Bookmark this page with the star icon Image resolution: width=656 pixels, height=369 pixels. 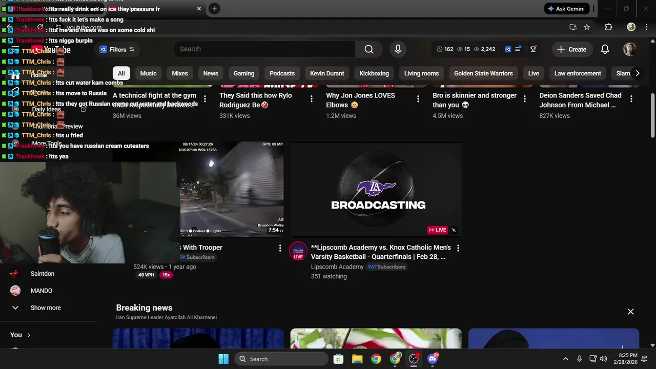pyautogui.click(x=587, y=27)
